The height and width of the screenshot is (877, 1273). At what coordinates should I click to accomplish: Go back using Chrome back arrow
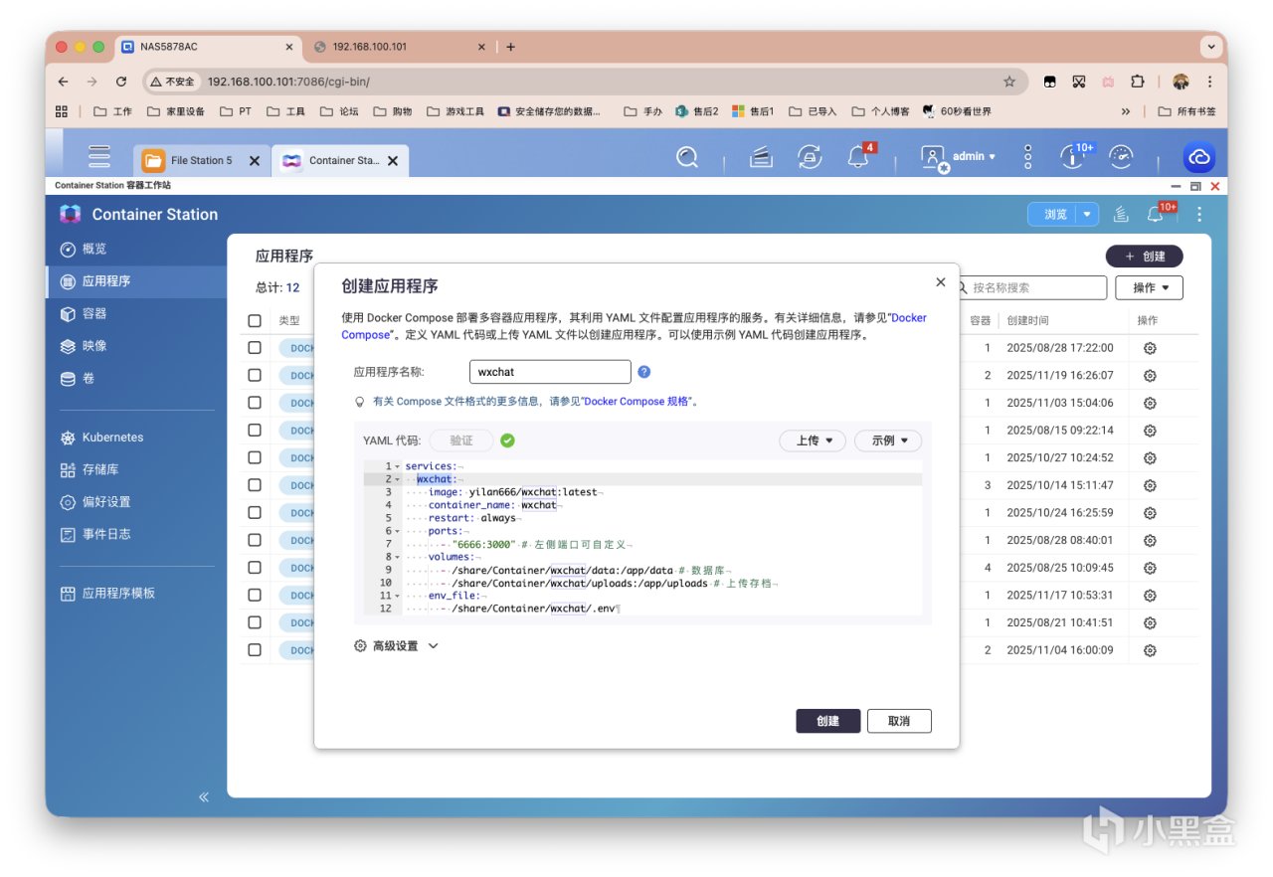[x=64, y=82]
